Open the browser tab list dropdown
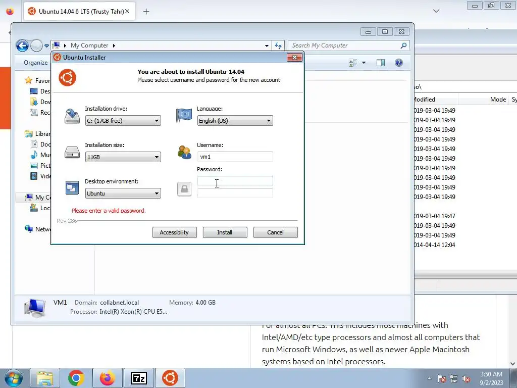517x388 pixels. click(436, 11)
